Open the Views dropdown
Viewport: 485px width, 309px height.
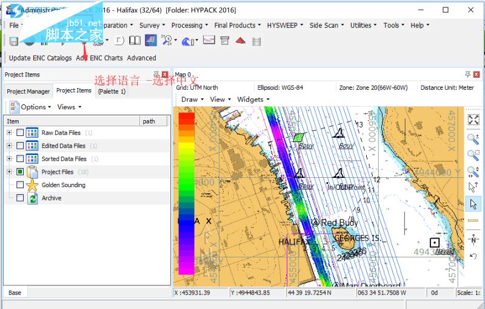pos(69,107)
